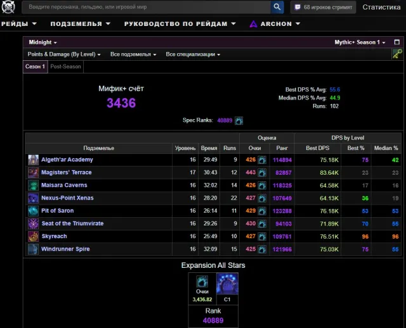
Task: Sort by the Runs column header
Action: coord(230,148)
